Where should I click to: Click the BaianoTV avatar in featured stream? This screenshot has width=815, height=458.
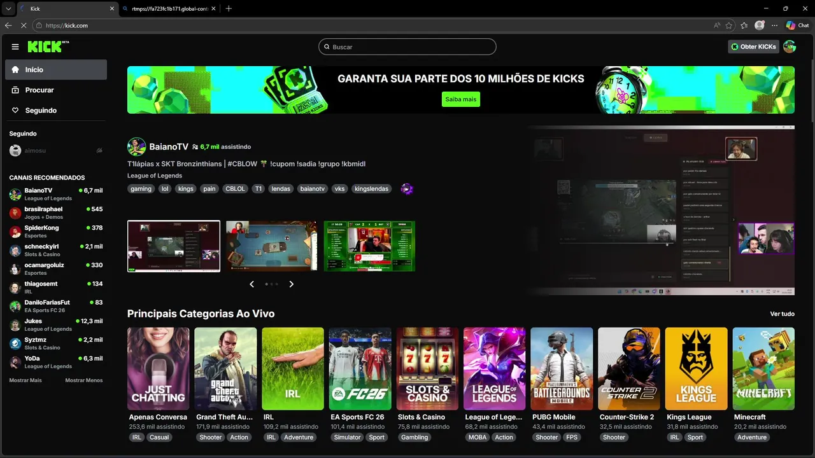136,147
